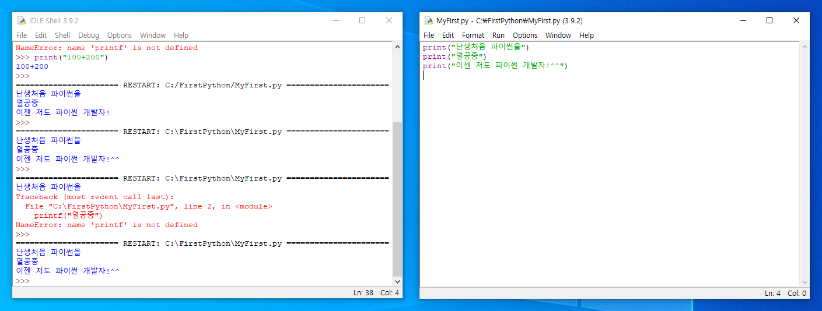
Task: Click scroll-up arrow in IDLE Shell scrollbar
Action: pyautogui.click(x=397, y=47)
